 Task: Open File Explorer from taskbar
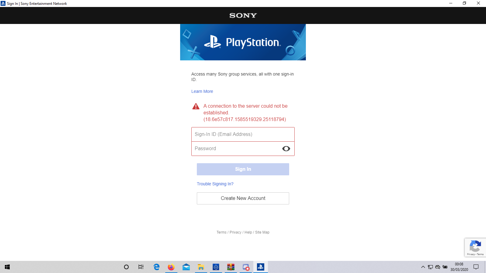pos(201,267)
